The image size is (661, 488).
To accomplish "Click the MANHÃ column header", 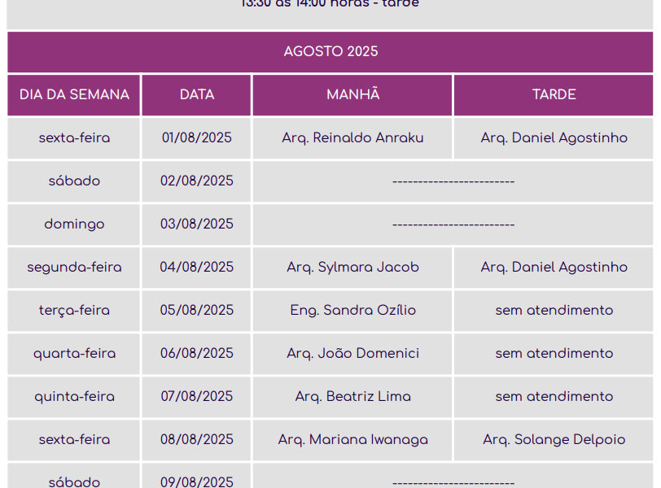I will 352,95.
